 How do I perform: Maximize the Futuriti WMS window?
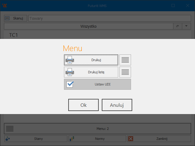tap(173, 5)
